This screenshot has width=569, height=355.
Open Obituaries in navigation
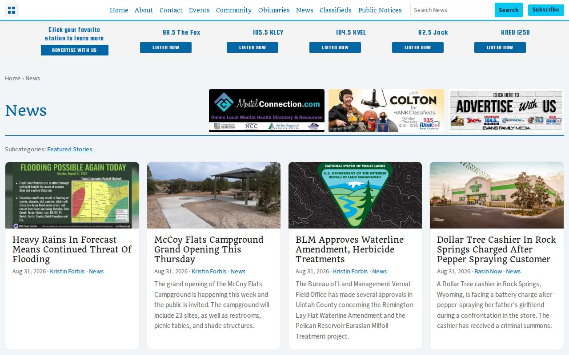tap(274, 10)
